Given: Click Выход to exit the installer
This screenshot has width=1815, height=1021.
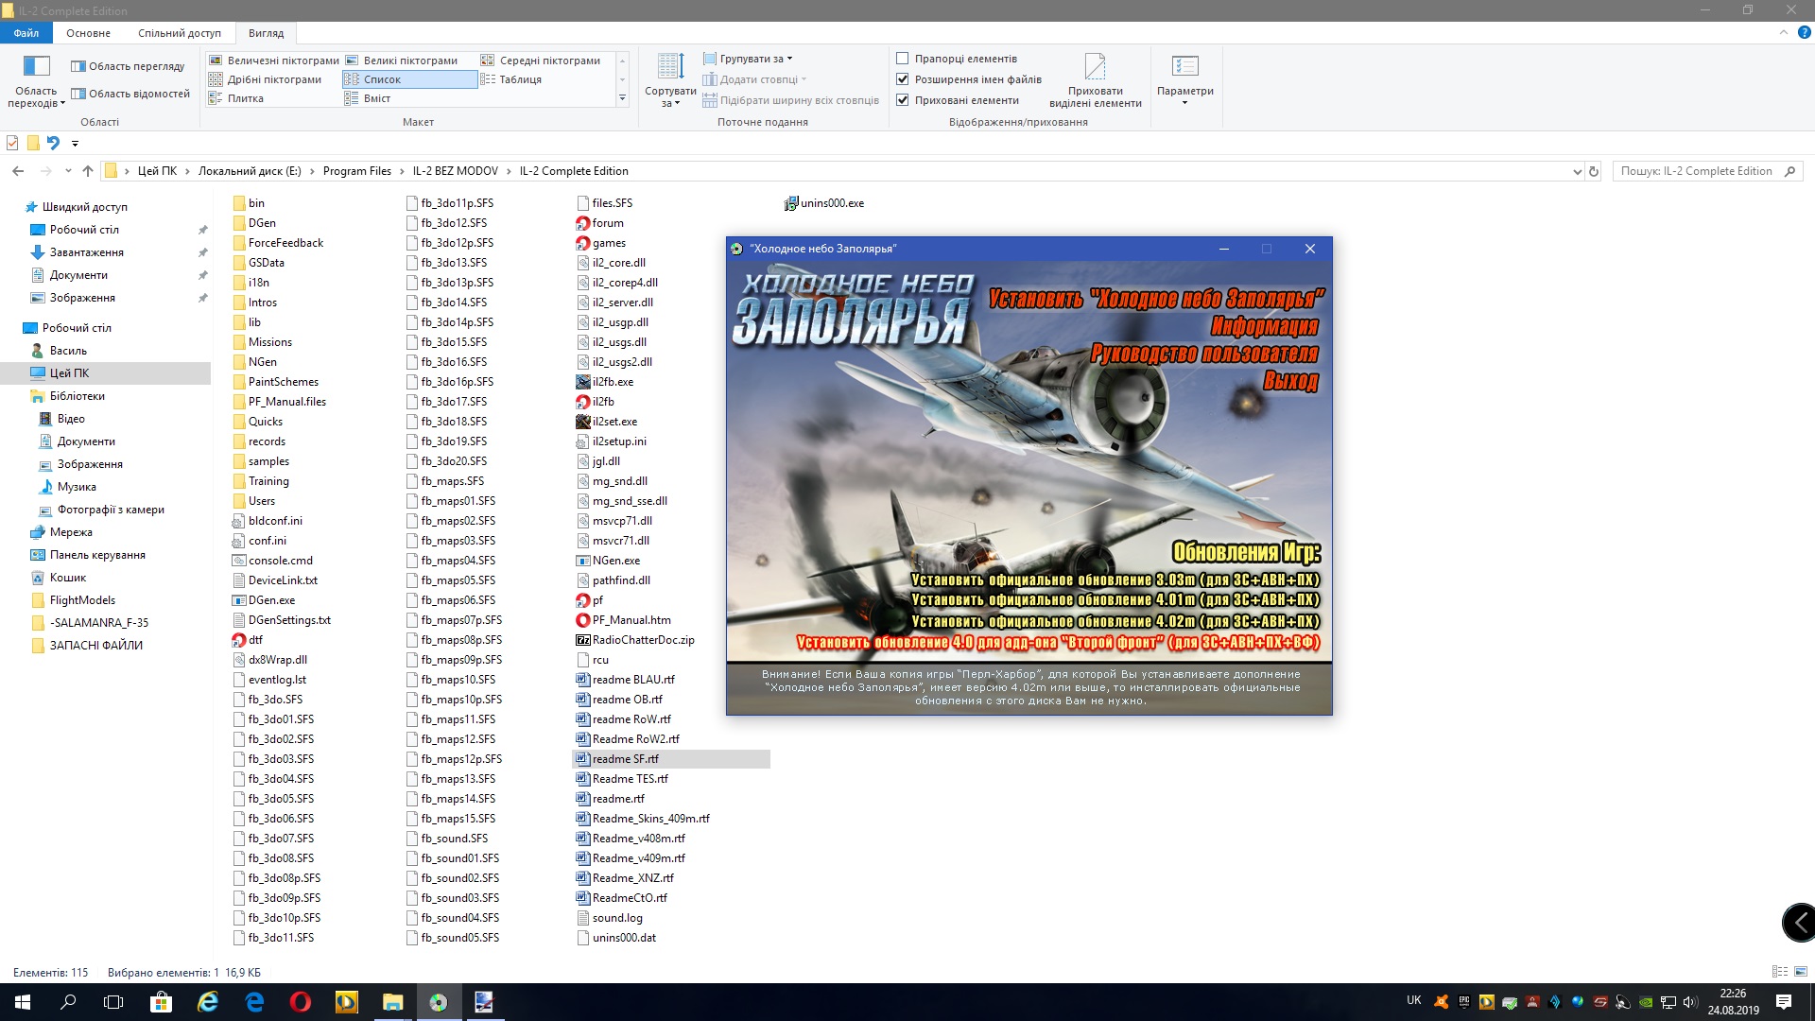Looking at the screenshot, I should 1290,382.
